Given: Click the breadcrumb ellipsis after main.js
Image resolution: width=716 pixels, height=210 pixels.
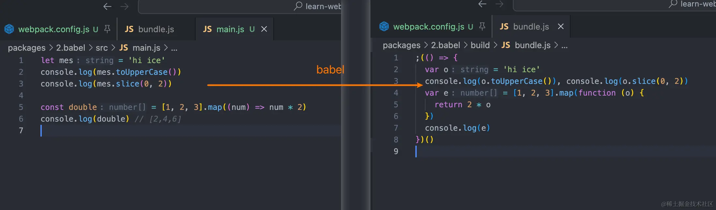Looking at the screenshot, I should click(174, 48).
